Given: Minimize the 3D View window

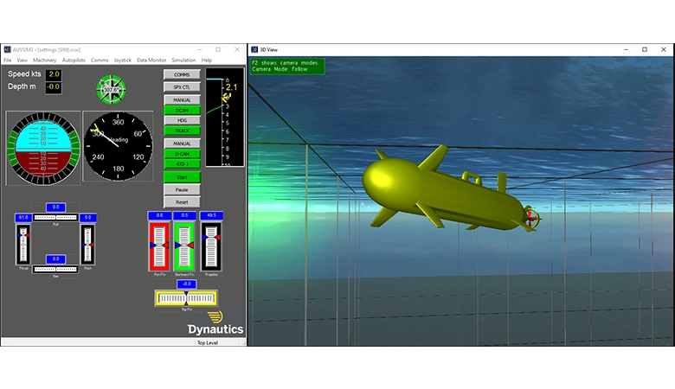Looking at the screenshot, I should pyautogui.click(x=626, y=50).
